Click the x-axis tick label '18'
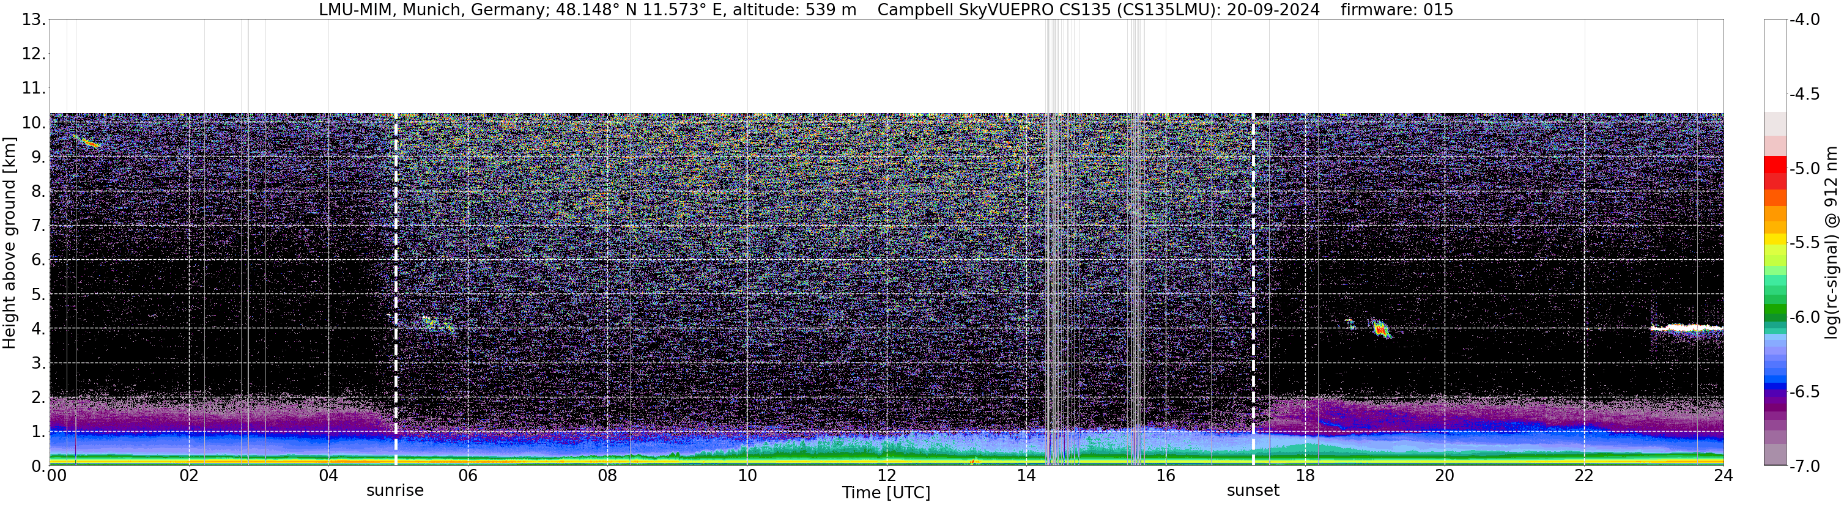The image size is (1844, 505). (1306, 476)
